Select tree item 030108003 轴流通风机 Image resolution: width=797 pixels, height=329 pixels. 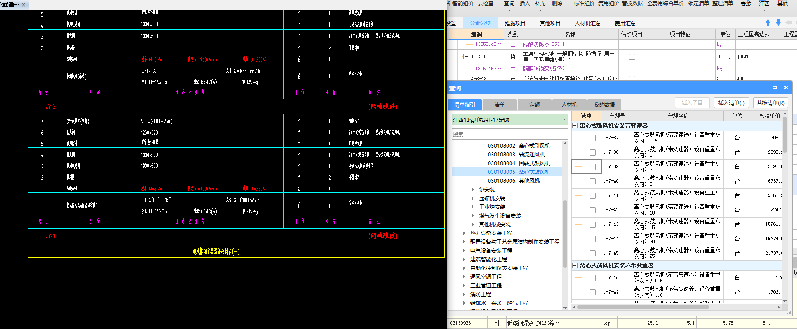coord(516,155)
